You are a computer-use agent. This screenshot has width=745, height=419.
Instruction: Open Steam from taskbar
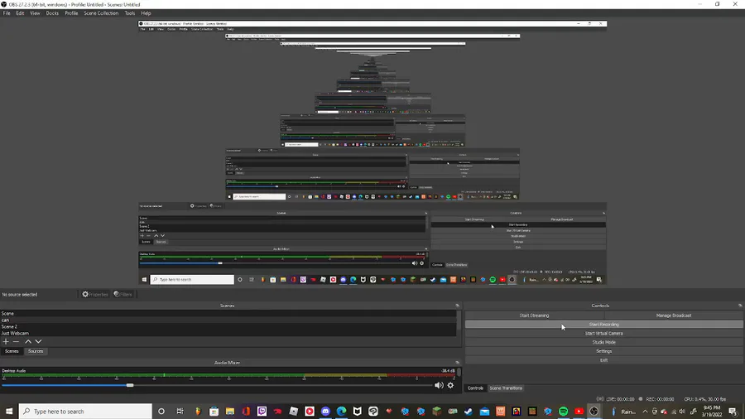tap(469, 412)
